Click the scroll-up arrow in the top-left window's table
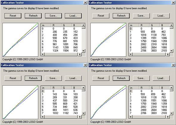This screenshot has height=125, width=176. coord(84,25)
